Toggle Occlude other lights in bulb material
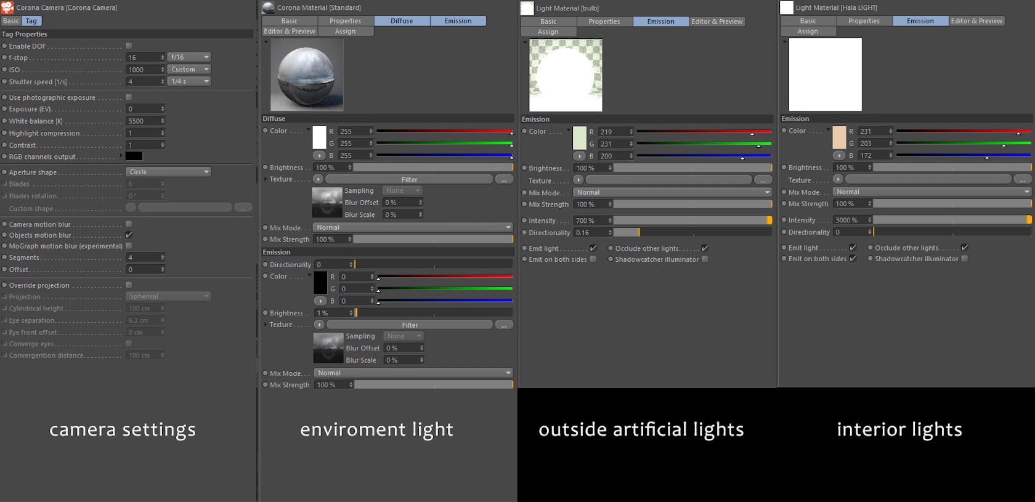 click(705, 248)
